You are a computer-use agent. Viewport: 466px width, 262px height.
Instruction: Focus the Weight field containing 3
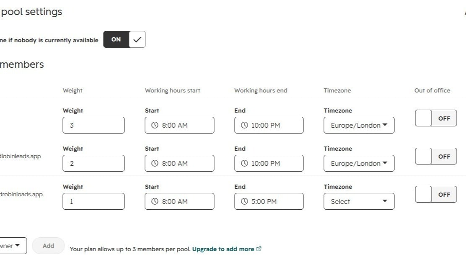[93, 125]
